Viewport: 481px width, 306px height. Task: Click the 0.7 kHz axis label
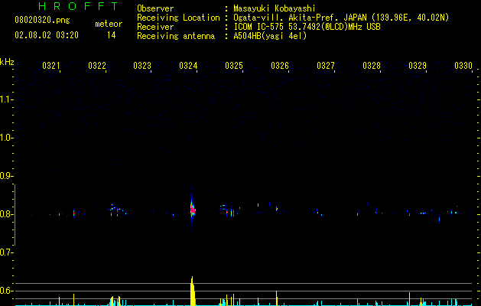click(6, 252)
